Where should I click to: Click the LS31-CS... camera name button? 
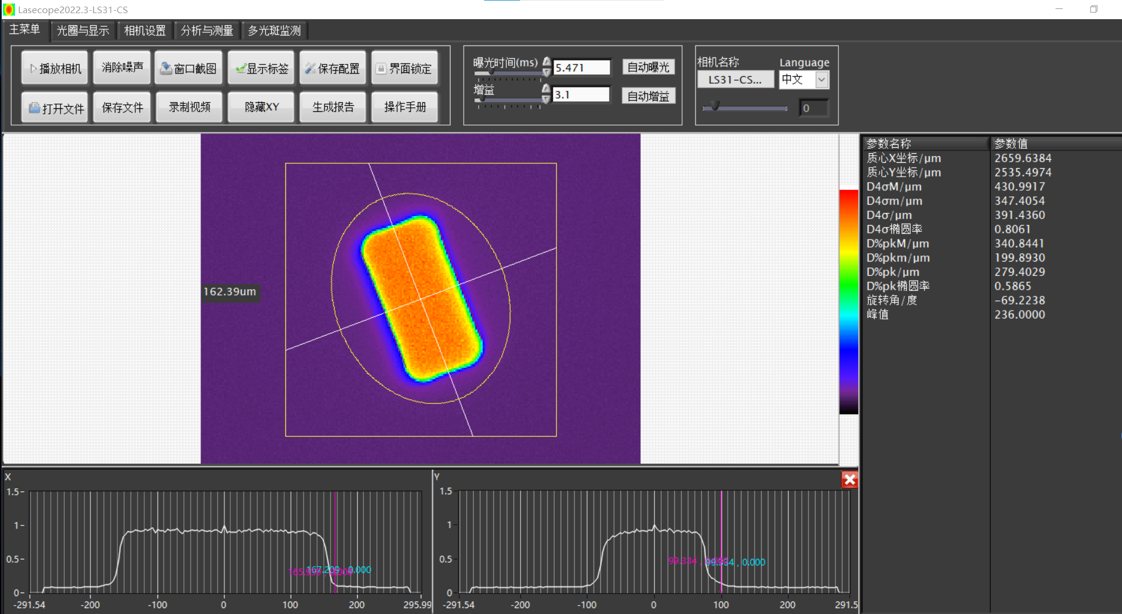pyautogui.click(x=735, y=80)
